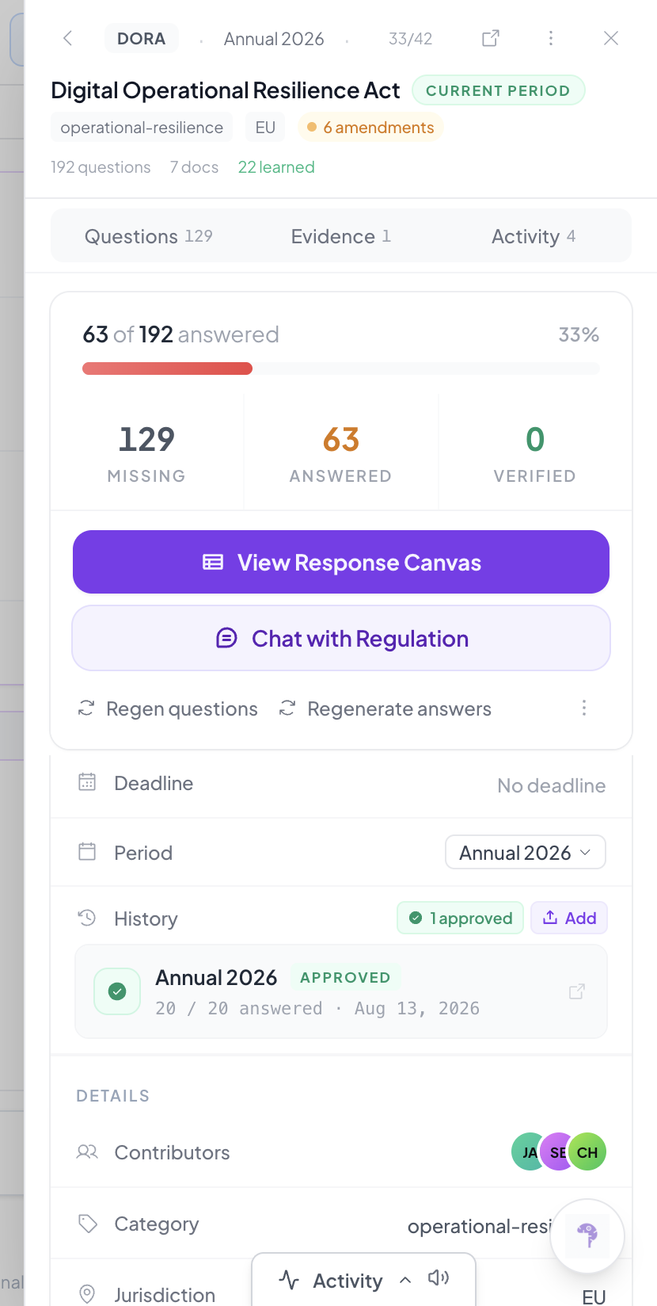Image resolution: width=657 pixels, height=1306 pixels.
Task: Open the header three-dot options menu
Action: tap(551, 38)
